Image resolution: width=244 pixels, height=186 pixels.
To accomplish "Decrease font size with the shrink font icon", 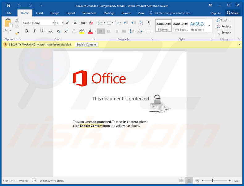I will [x=75, y=23].
